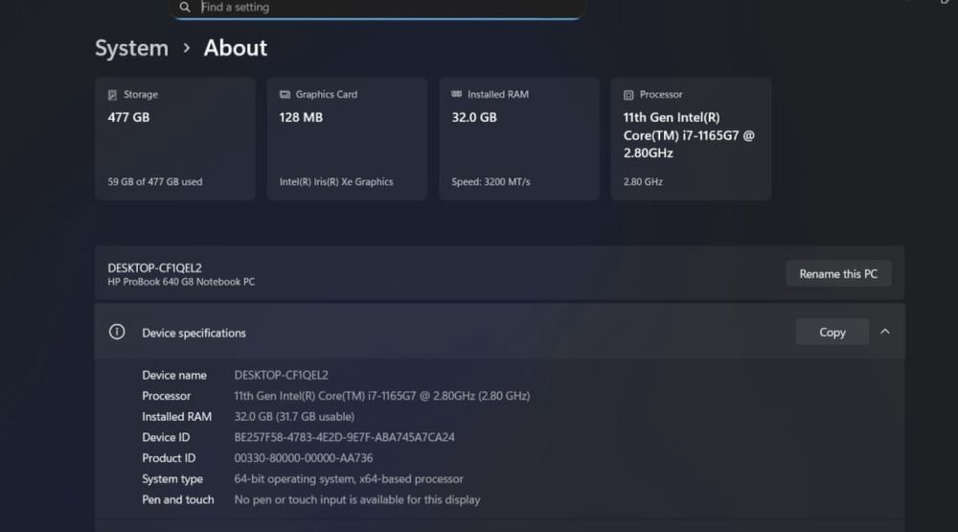This screenshot has height=532, width=958.
Task: Click the 'System type' label
Action: point(172,479)
